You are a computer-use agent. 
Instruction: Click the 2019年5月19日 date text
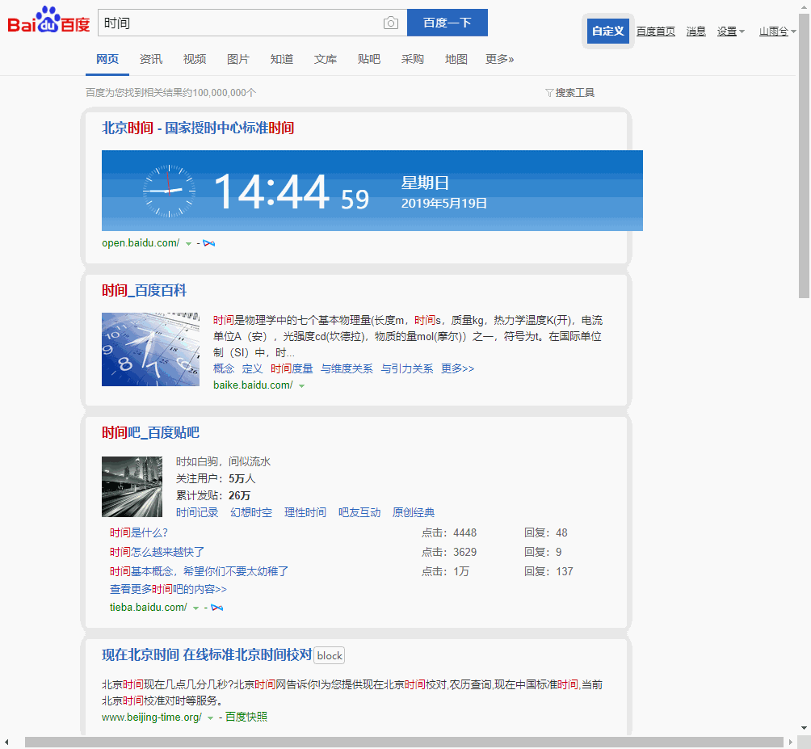[443, 204]
